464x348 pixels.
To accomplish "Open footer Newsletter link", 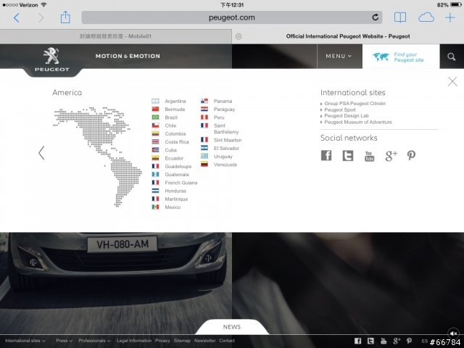I will (x=204, y=341).
